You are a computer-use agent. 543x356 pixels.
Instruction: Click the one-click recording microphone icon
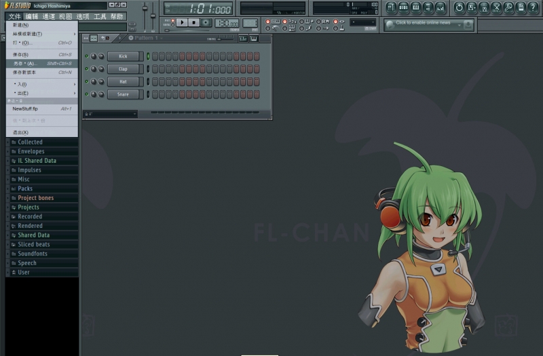(508, 7)
